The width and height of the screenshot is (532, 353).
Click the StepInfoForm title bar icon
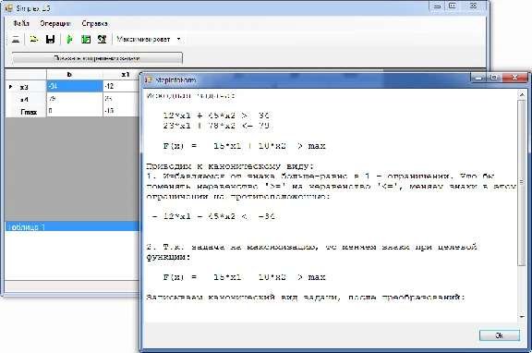[x=148, y=80]
